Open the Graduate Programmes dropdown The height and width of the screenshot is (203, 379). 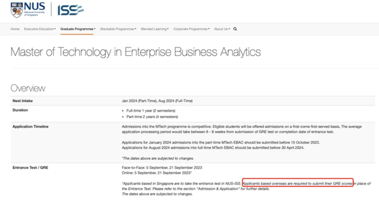tap(78, 29)
